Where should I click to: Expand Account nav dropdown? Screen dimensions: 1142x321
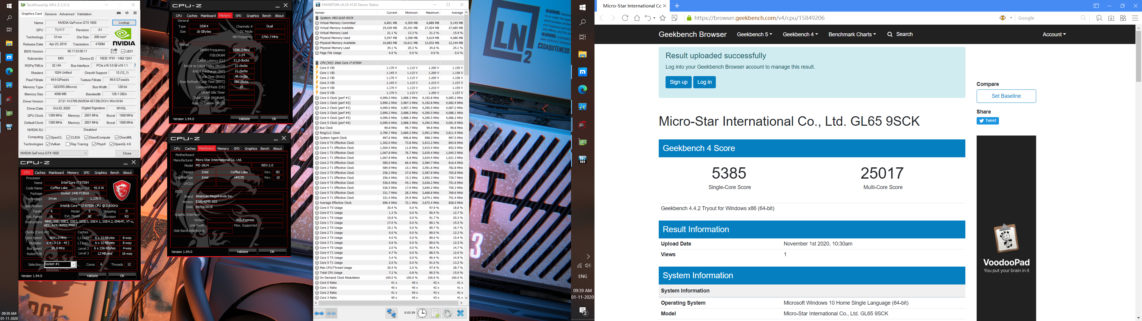pos(1054,34)
